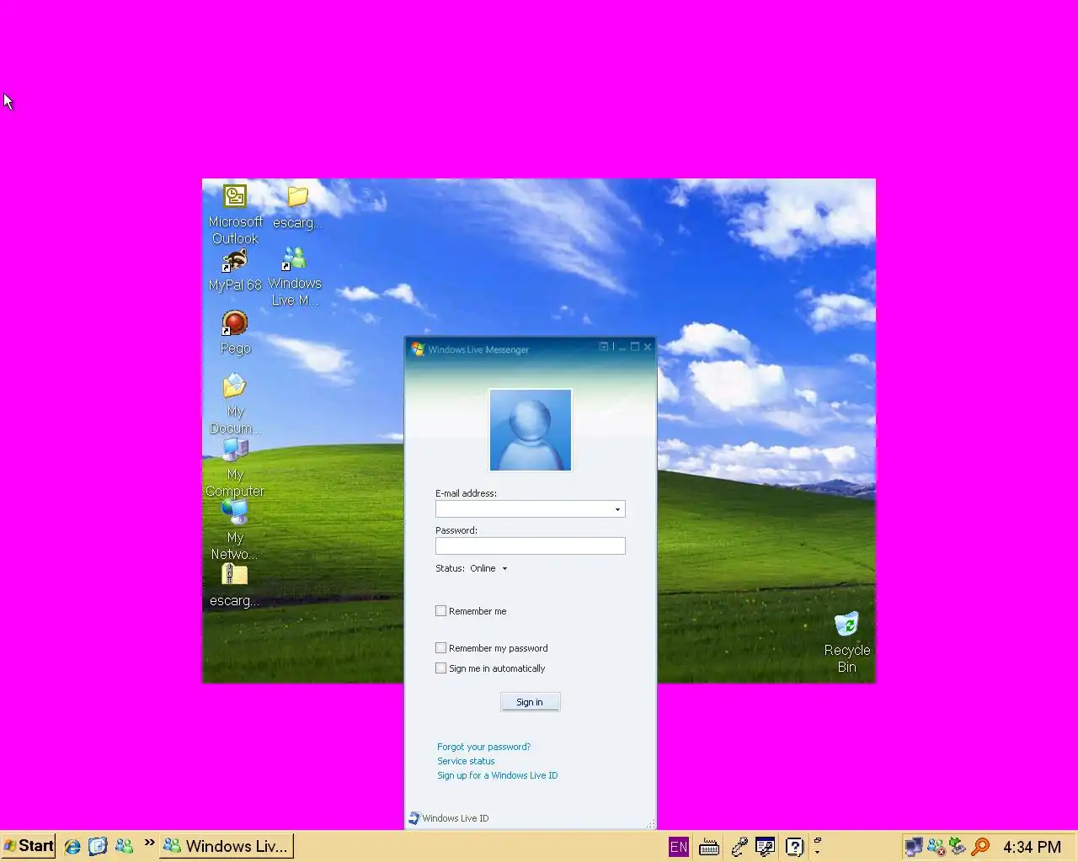
Task: Select the Windows Live Messenger desktop shortcut
Action: 294,258
